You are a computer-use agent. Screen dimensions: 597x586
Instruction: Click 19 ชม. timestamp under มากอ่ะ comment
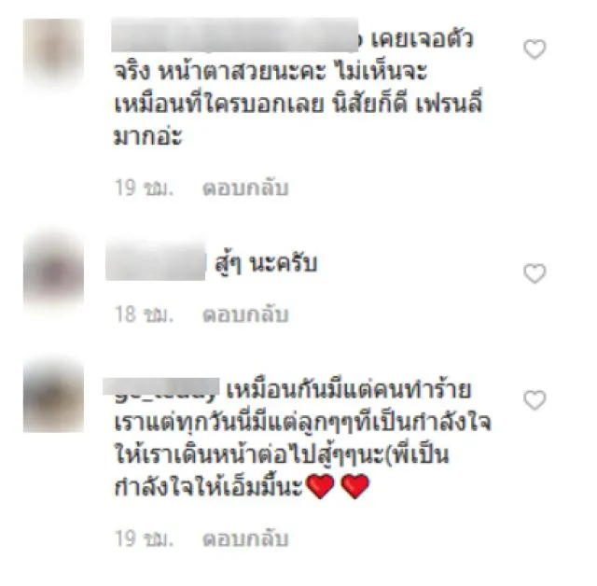[144, 188]
